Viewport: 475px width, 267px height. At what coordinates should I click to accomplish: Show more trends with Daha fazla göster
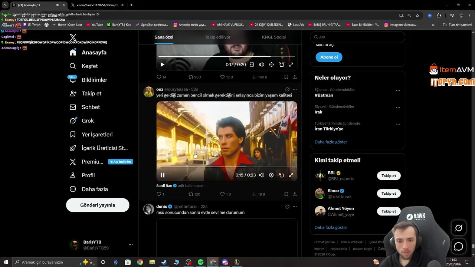pyautogui.click(x=331, y=142)
